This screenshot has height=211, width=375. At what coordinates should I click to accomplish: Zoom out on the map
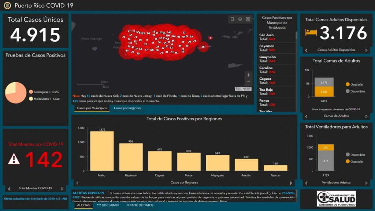[249, 82]
